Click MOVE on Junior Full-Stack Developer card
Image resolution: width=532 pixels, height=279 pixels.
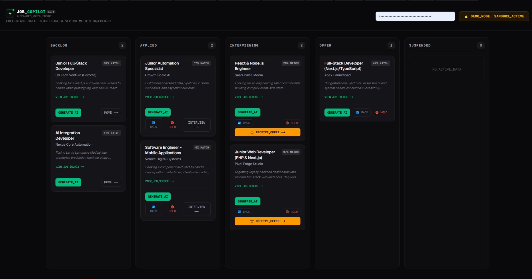point(111,113)
